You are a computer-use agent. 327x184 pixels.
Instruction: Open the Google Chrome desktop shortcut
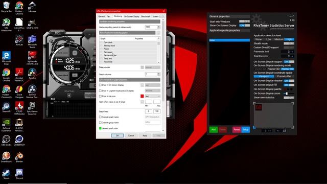(6, 75)
